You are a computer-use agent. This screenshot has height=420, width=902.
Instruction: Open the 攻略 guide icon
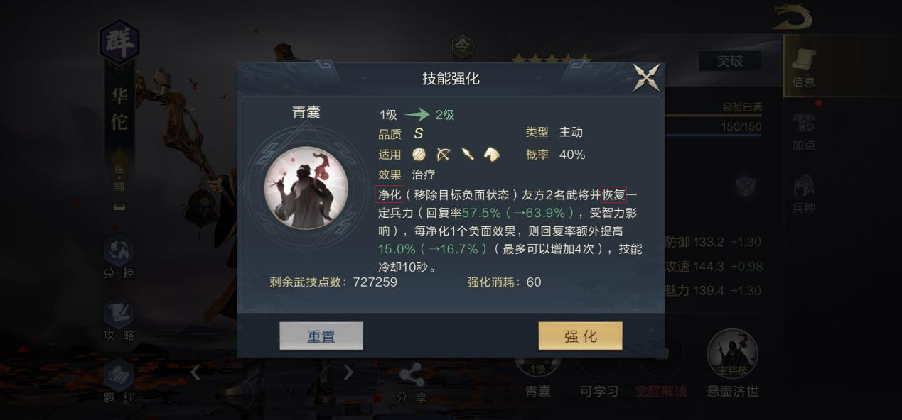point(119,321)
